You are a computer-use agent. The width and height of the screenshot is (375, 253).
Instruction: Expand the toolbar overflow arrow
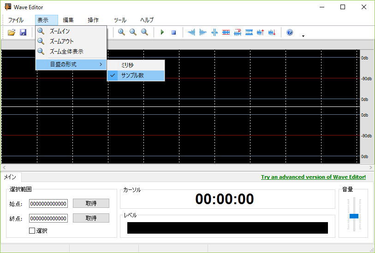(303, 36)
